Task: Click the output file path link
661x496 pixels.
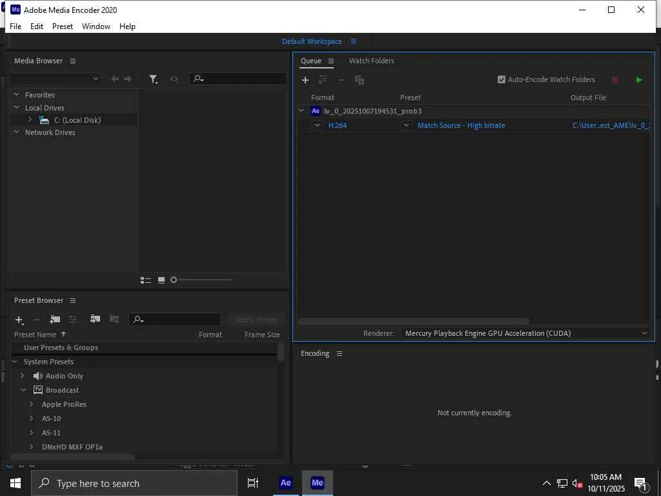Action: coord(611,125)
